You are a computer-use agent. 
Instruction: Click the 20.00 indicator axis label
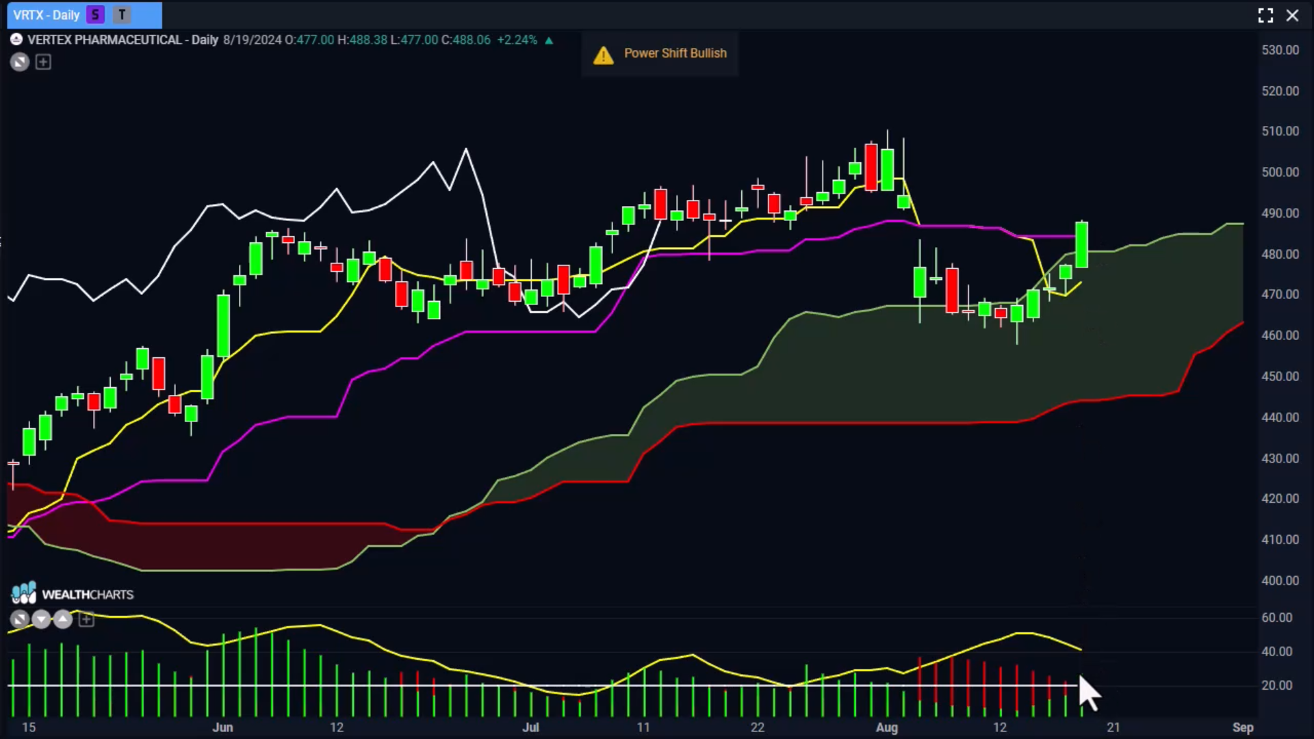(x=1277, y=685)
